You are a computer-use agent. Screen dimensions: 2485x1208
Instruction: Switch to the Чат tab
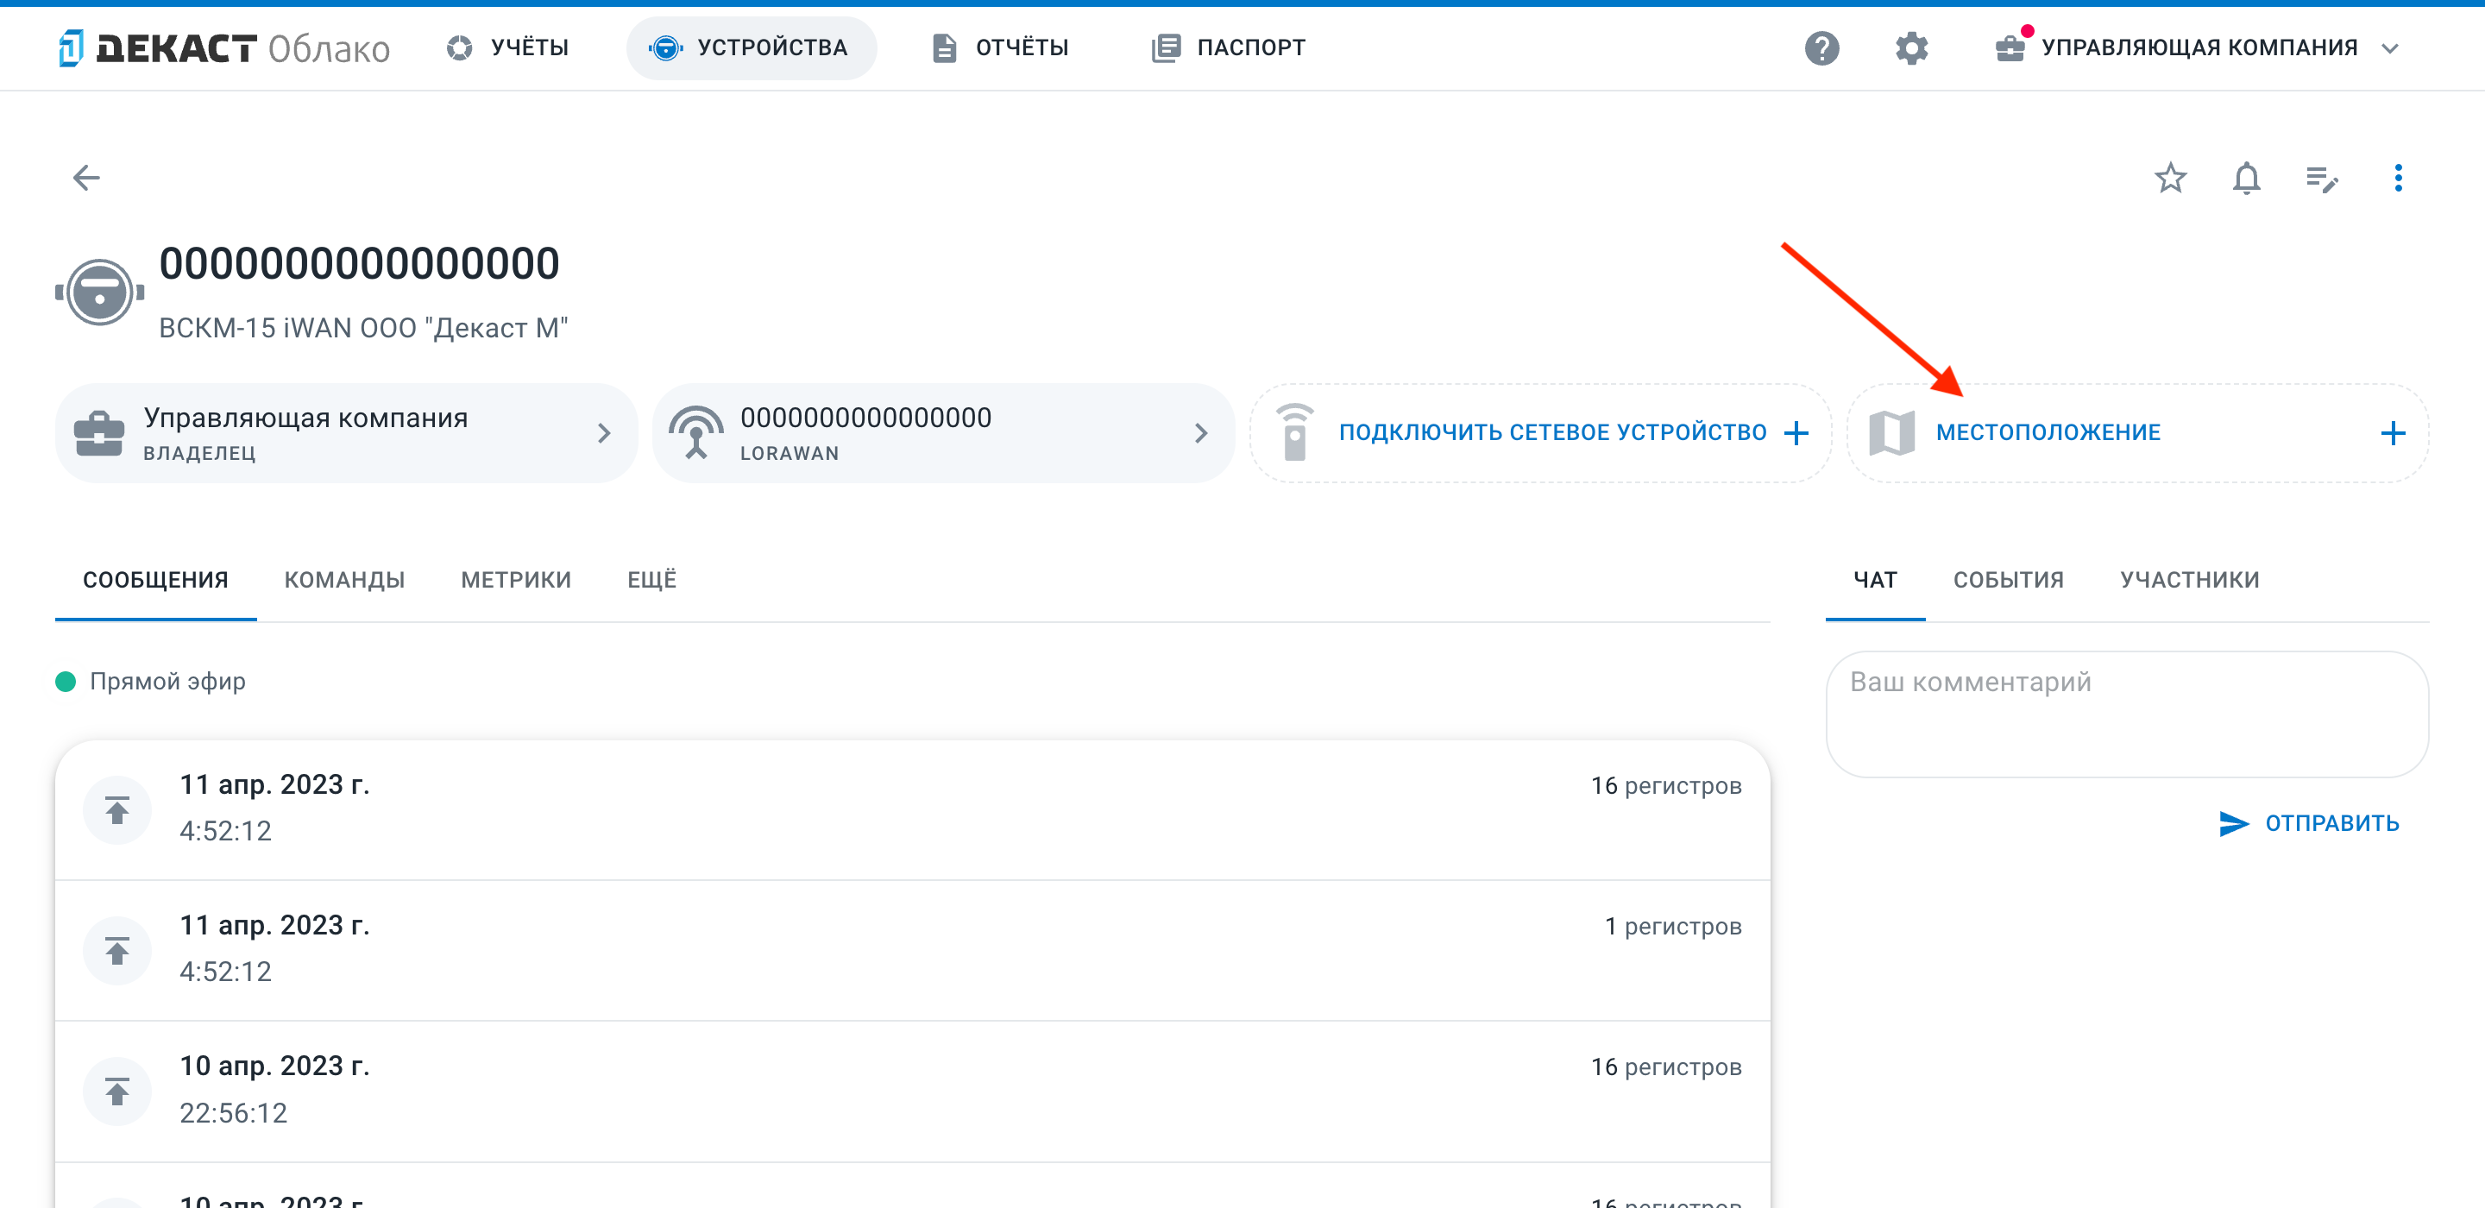point(1874,580)
